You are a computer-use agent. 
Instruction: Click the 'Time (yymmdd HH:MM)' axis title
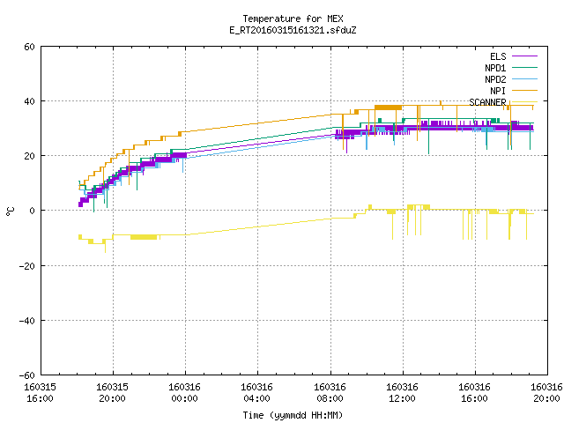click(x=293, y=415)
